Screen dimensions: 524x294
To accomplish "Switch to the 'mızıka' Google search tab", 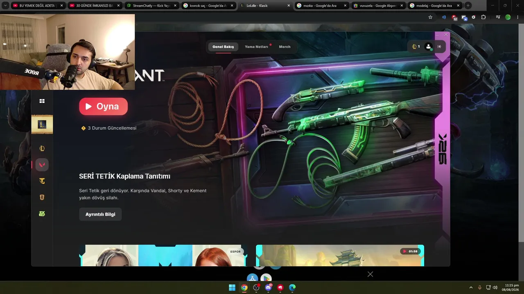I will click(321, 6).
